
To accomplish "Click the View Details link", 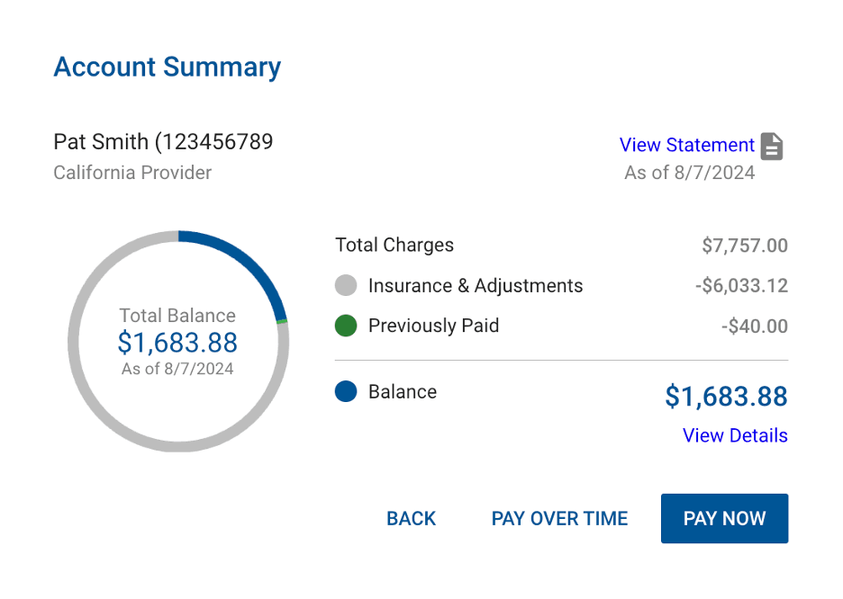I will pyautogui.click(x=735, y=435).
